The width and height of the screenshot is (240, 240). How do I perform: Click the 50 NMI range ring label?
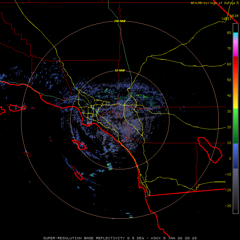120,71
